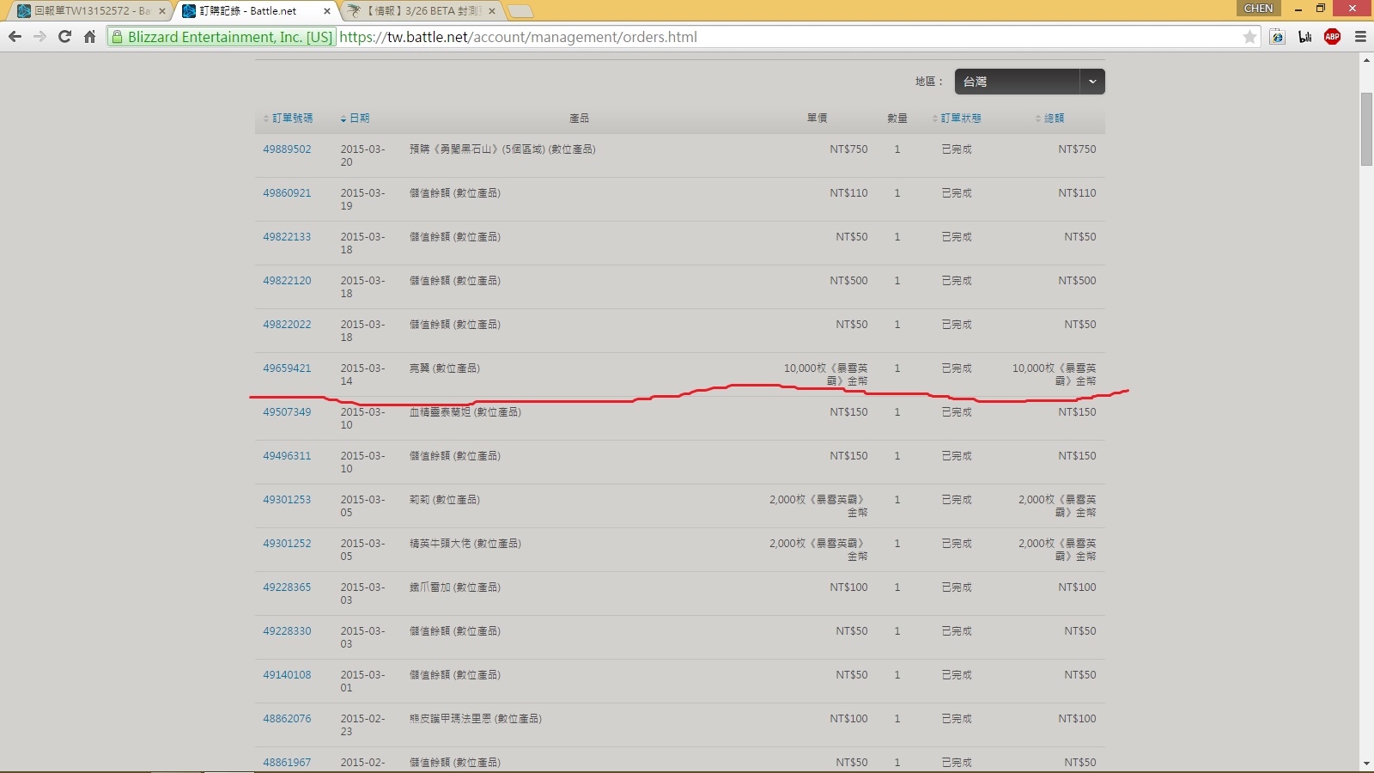Sort by the 總額 column header
The height and width of the screenshot is (773, 1374).
[x=1050, y=119]
